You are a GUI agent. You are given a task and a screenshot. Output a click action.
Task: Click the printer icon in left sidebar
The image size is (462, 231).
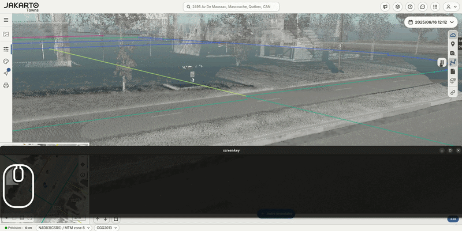[x=6, y=85]
